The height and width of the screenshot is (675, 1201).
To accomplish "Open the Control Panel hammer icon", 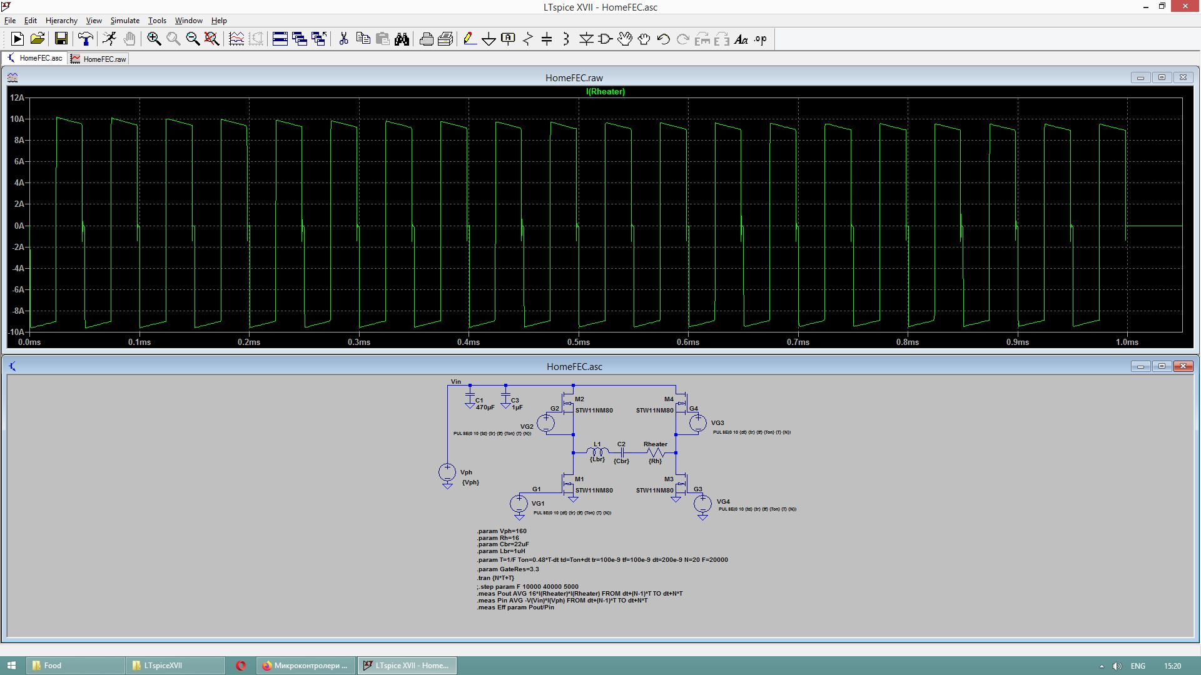I will coord(86,39).
